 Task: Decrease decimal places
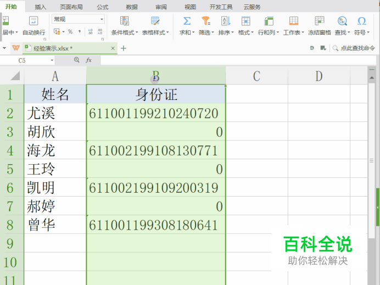coord(100,31)
